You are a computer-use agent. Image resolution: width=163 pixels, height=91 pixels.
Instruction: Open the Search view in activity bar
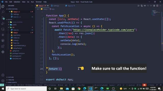click(x=3, y=12)
